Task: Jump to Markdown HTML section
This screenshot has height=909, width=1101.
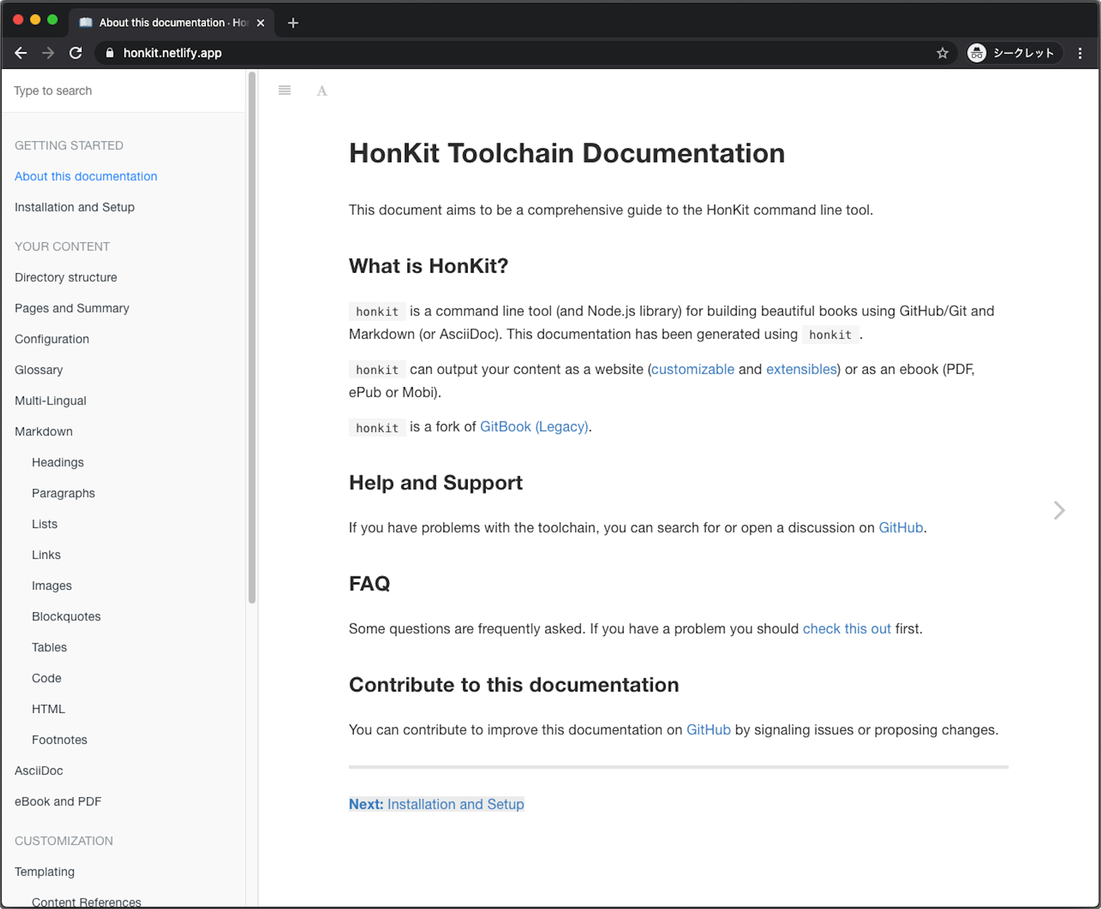Action: click(x=48, y=710)
